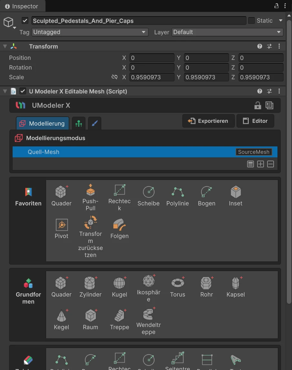The image size is (292, 370).
Task: Click the Scale Z field
Action: (261, 77)
